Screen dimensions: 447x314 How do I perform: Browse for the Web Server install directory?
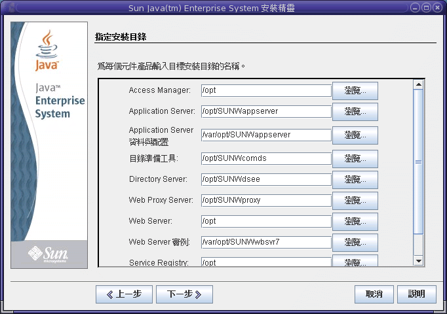coord(355,222)
